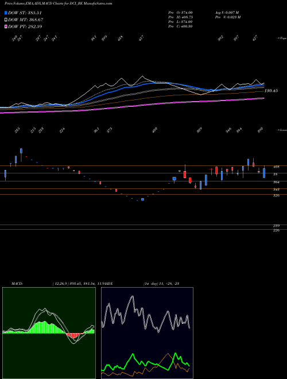The image size is (287, 379).
Task: Open the ADX indicator panel
Action: pos(147,333)
